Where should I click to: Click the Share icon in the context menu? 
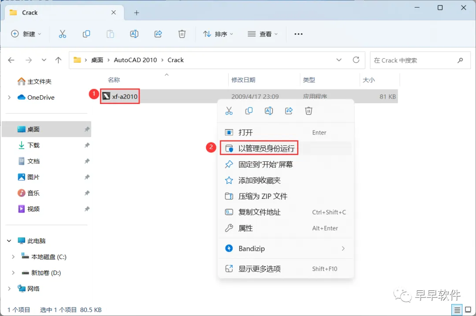289,111
